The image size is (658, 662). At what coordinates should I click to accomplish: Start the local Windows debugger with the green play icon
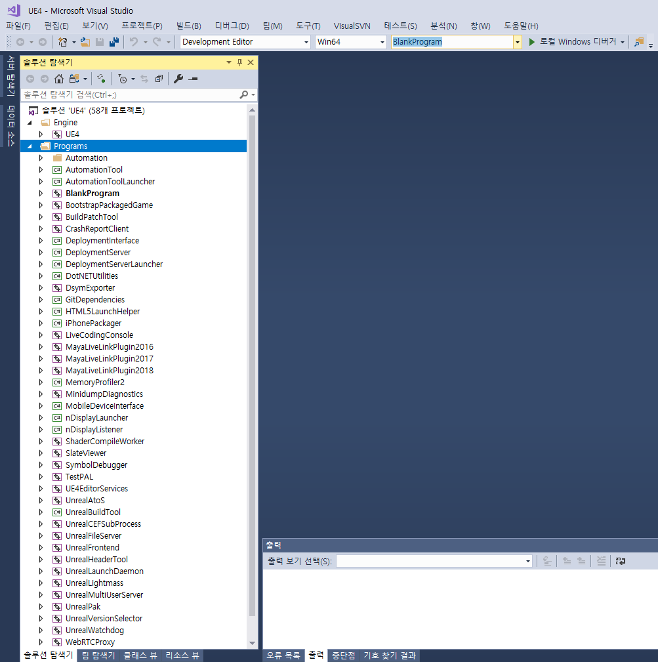pyautogui.click(x=532, y=42)
